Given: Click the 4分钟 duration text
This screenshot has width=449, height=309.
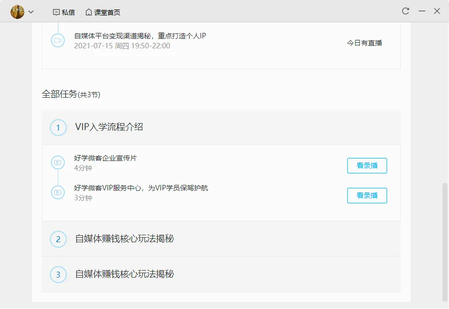Looking at the screenshot, I should [x=83, y=168].
